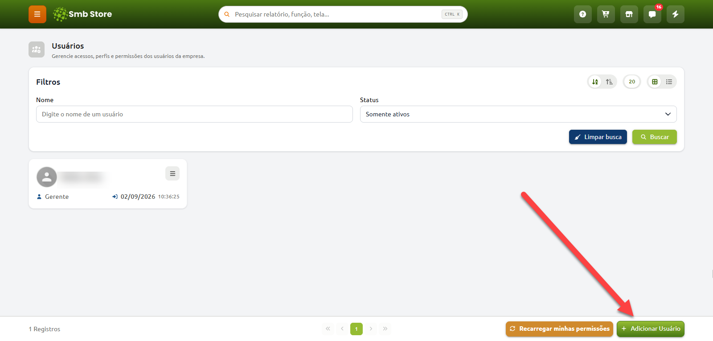Click the Gerente role label on card
Viewport: 713px width, 341px height.
[x=57, y=197]
